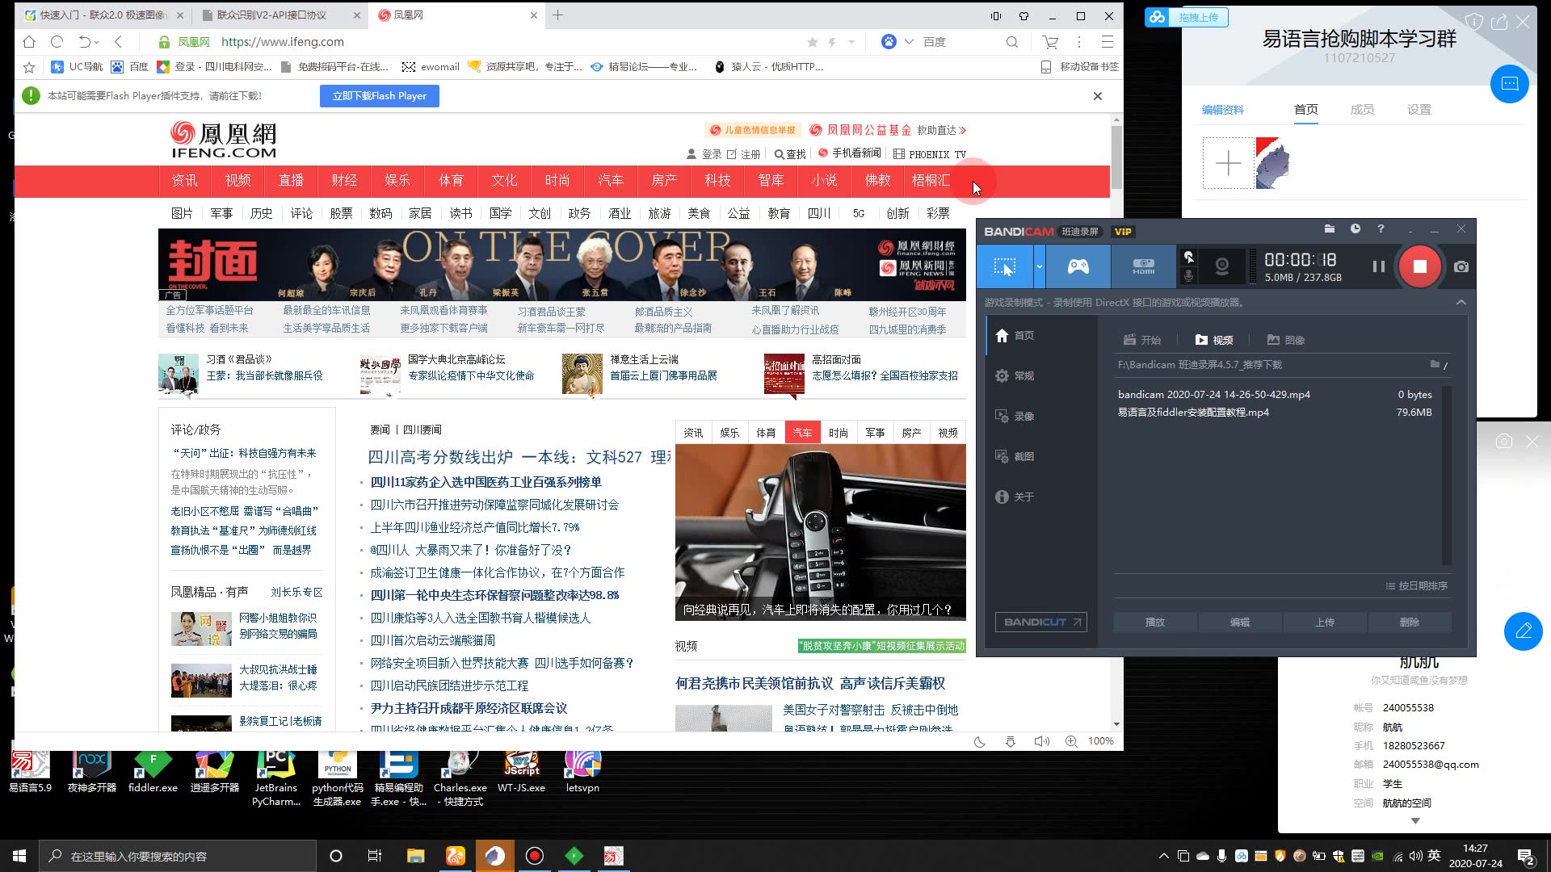Toggle the webcam overlay in Bandicam
This screenshot has width=1551, height=872.
1222,266
